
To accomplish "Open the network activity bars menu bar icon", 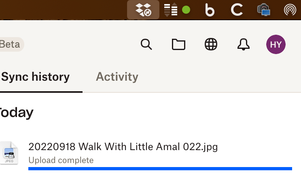I will coord(171,10).
